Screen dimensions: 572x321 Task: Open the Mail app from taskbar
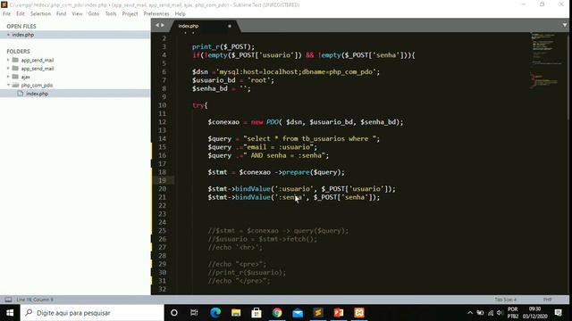pos(298,313)
